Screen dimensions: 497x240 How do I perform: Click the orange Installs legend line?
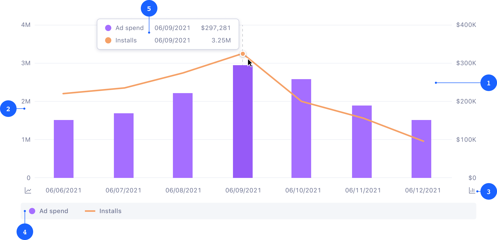90,211
